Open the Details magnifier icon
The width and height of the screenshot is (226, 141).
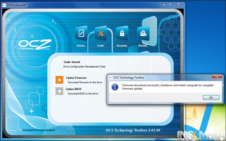click(143, 33)
